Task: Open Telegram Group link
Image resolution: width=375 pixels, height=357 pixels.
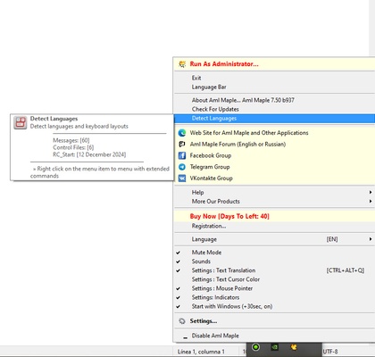Action: click(x=210, y=167)
